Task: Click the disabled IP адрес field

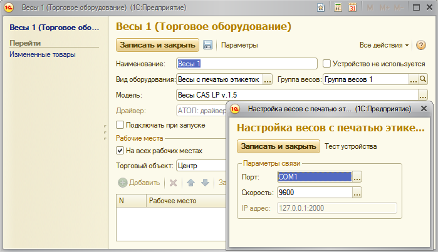Action: 337,208
